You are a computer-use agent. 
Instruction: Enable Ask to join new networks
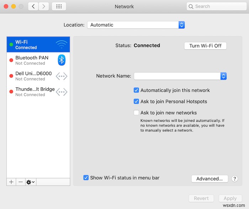click(x=136, y=113)
